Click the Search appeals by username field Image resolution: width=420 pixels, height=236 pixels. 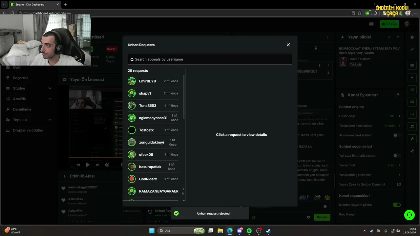(210, 59)
